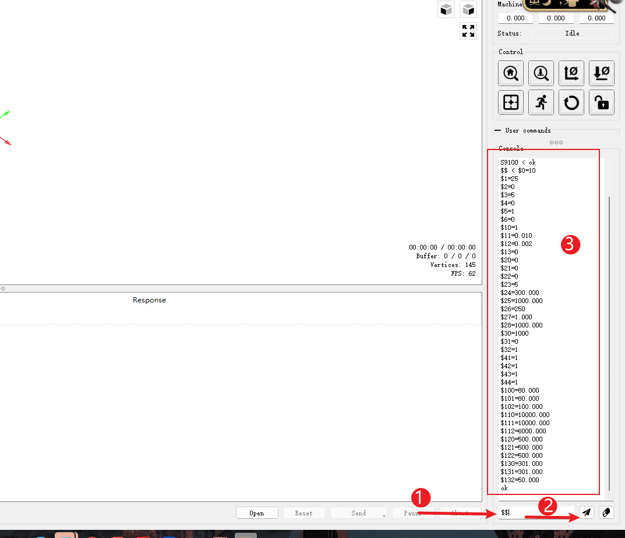
Task: Click the crosshair restore origin icon
Action: [x=511, y=102]
